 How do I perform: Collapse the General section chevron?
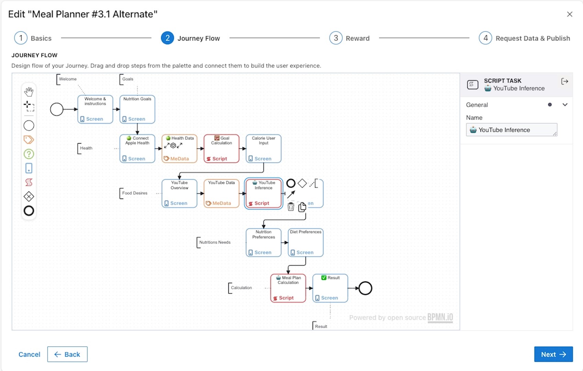(x=565, y=105)
